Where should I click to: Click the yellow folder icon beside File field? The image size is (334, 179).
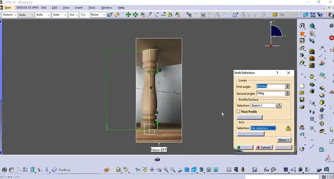275,15
